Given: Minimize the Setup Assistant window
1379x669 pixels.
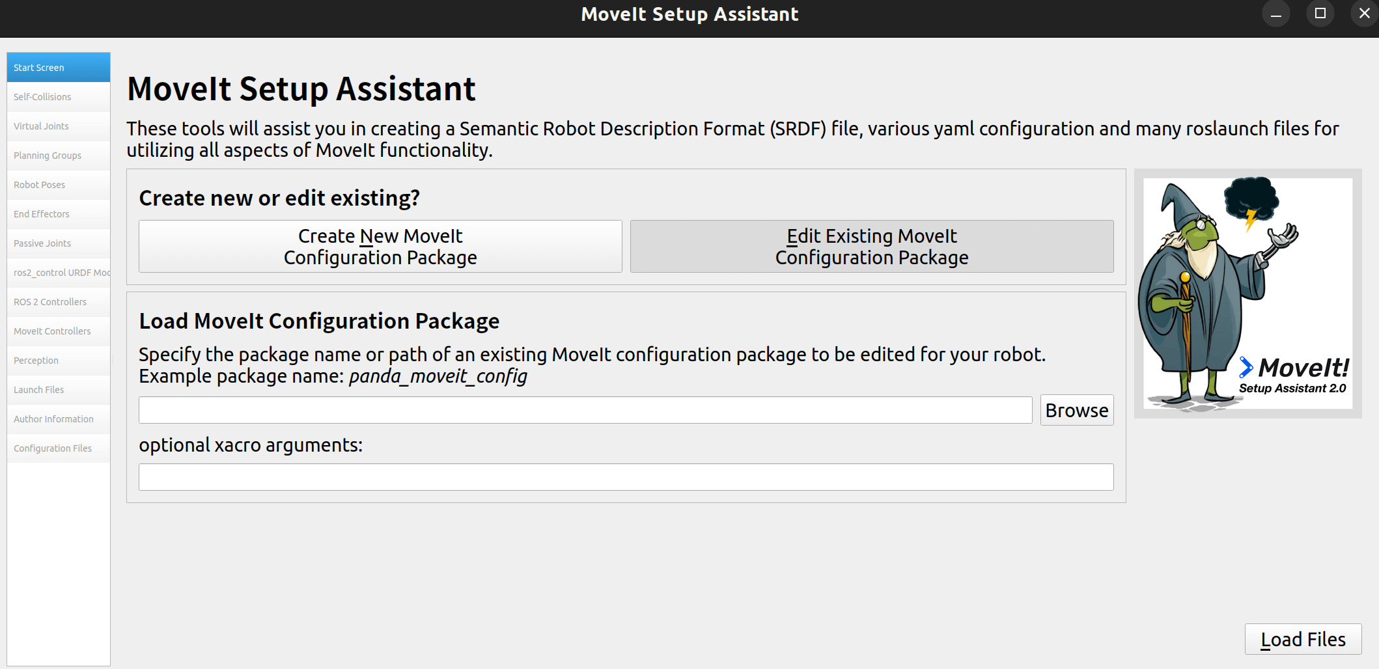Looking at the screenshot, I should [1275, 14].
